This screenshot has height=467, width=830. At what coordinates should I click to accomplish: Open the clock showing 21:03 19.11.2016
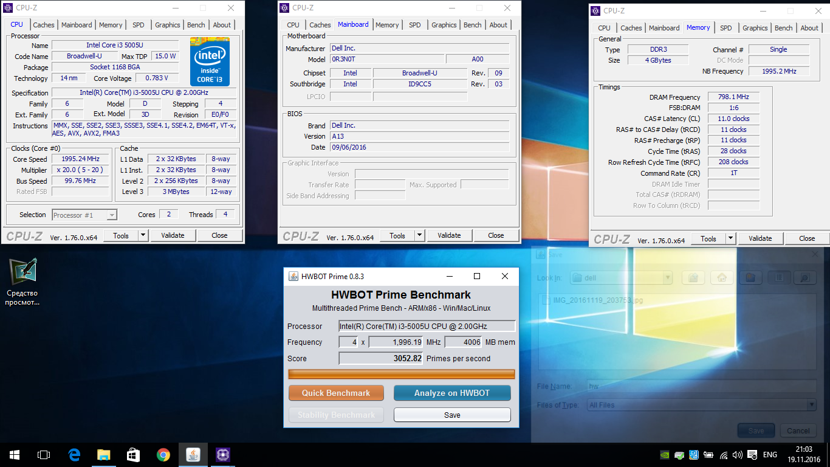tap(804, 455)
